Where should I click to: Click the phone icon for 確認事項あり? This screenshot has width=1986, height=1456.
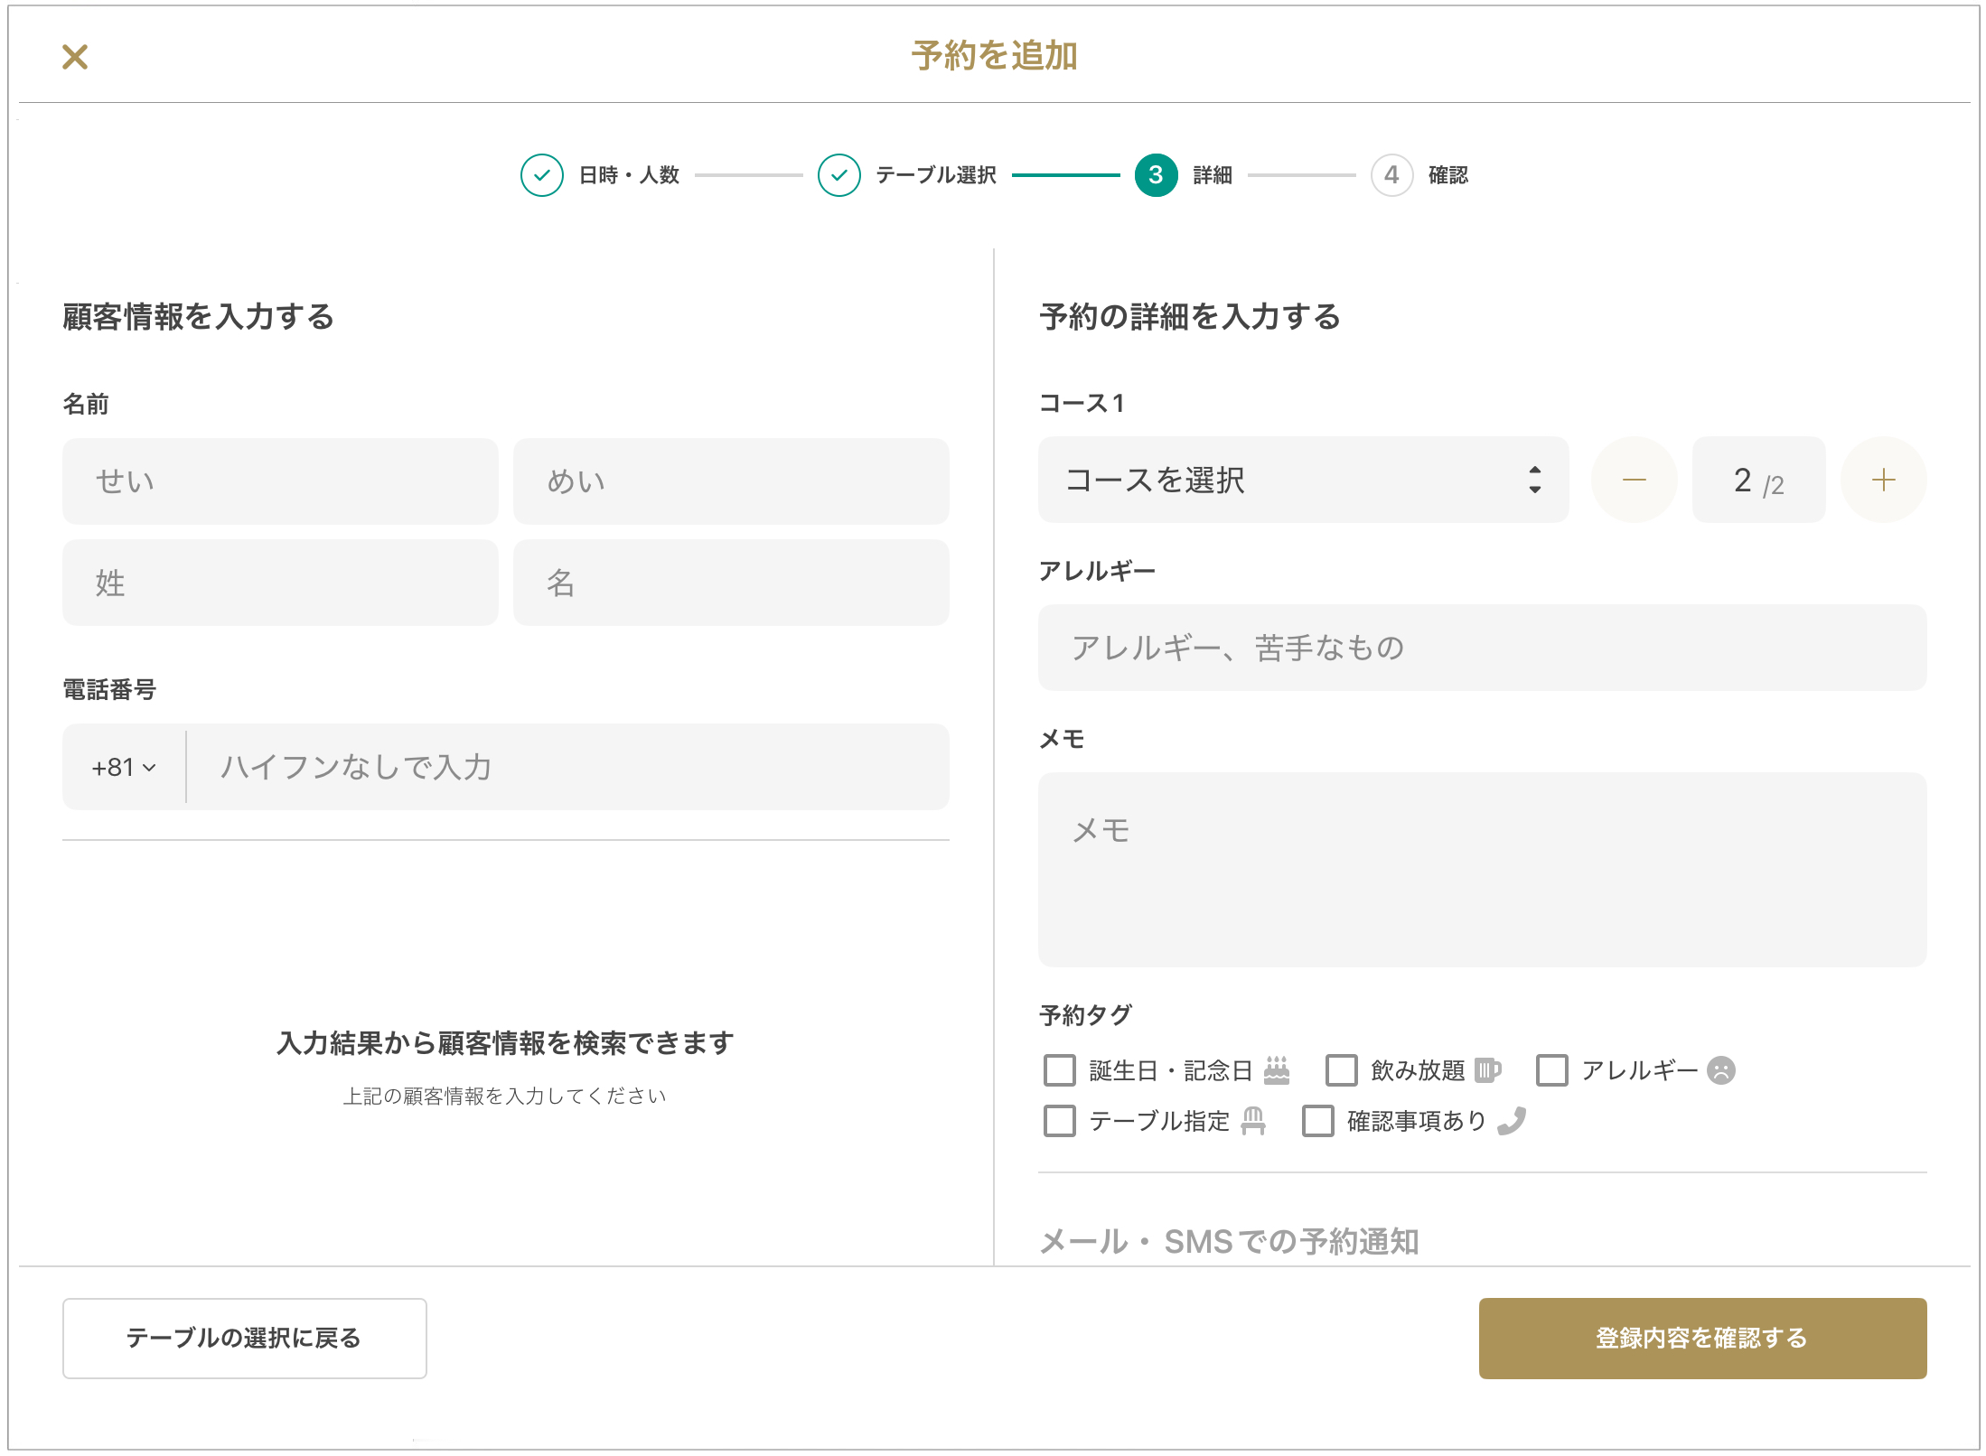[1511, 1121]
